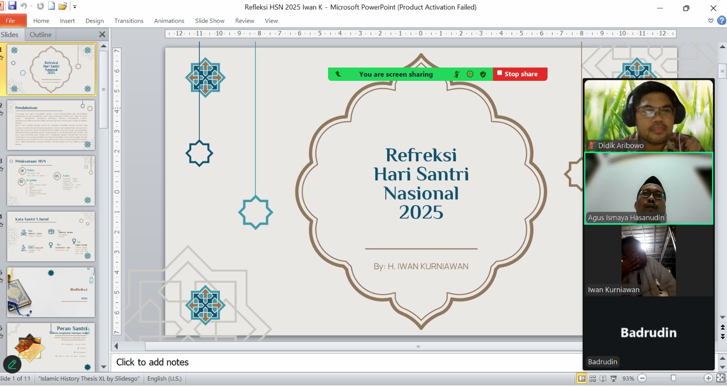Select Iwan Kurniawan video tile

[x=648, y=261]
